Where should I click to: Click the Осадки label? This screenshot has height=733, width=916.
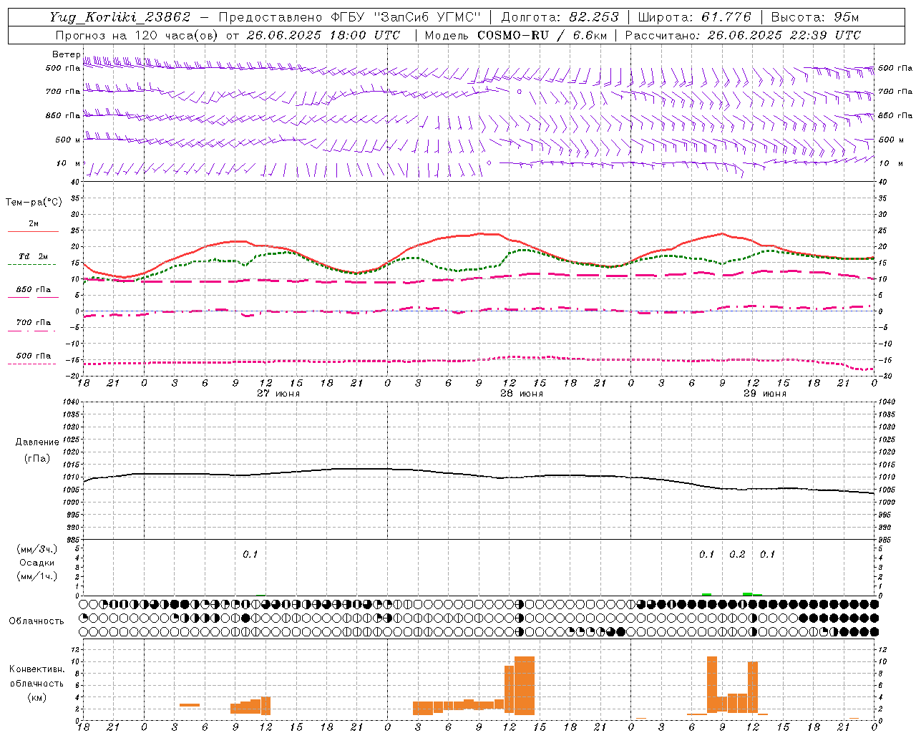pos(37,563)
